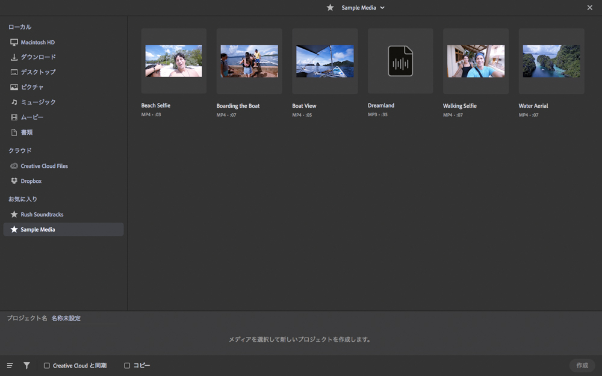Click the Boarding the Boat file name
The width and height of the screenshot is (602, 376).
tap(238, 106)
